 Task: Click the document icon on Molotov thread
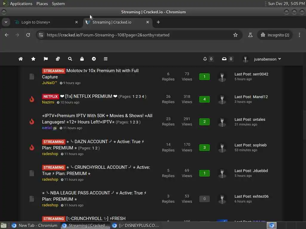click(x=32, y=77)
